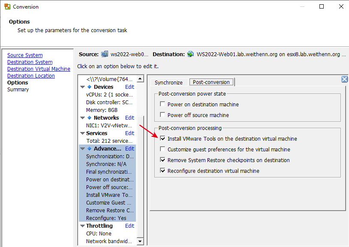349x247 pixels.
Task: Select the Power on destination entry in list
Action: (x=110, y=180)
